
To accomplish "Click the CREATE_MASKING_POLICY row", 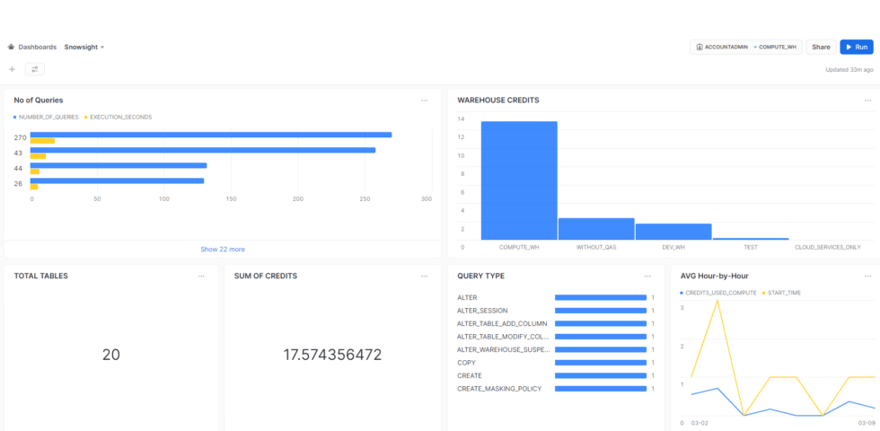I will (x=556, y=388).
